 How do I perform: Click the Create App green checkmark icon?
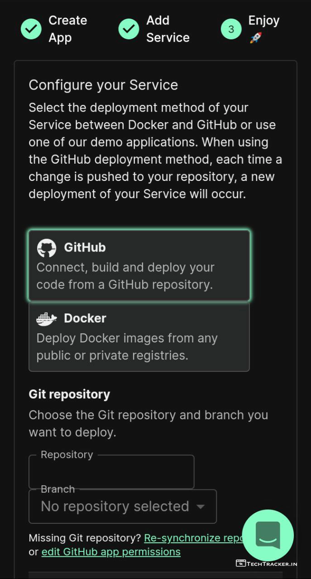(31, 29)
